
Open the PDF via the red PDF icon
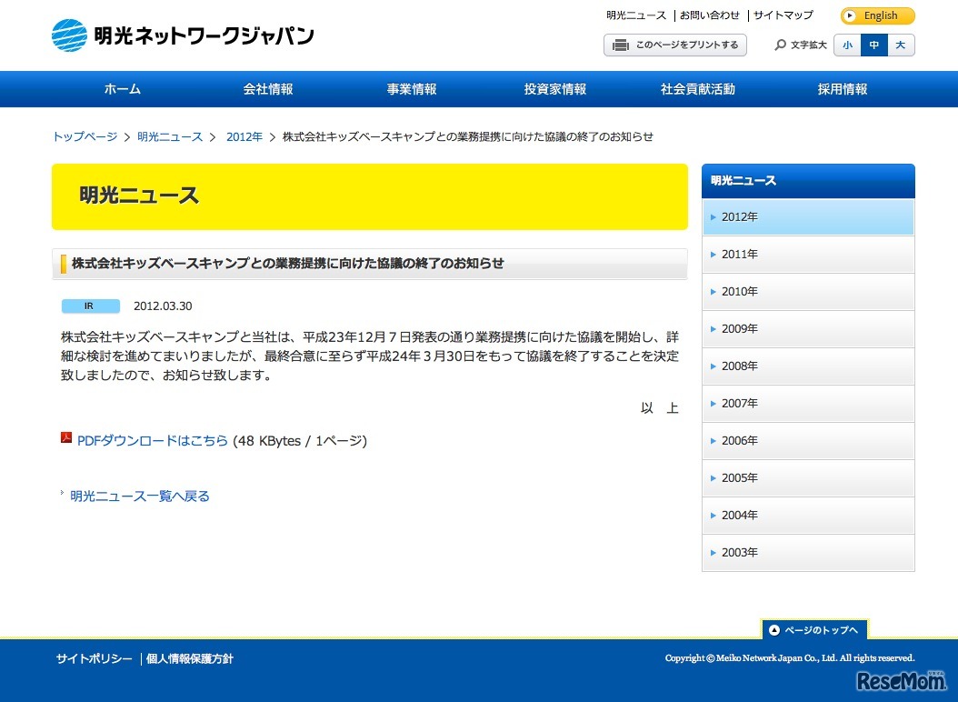[x=65, y=440]
